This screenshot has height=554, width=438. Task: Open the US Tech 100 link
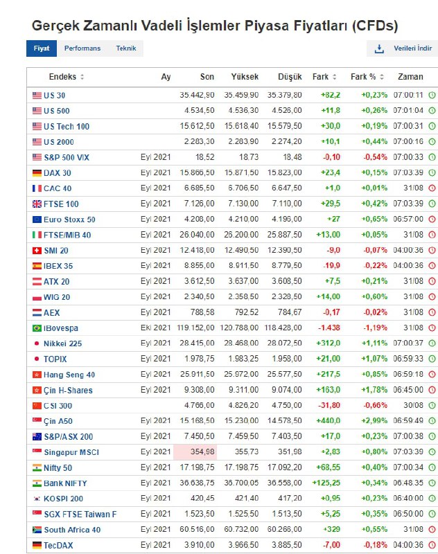(x=67, y=127)
